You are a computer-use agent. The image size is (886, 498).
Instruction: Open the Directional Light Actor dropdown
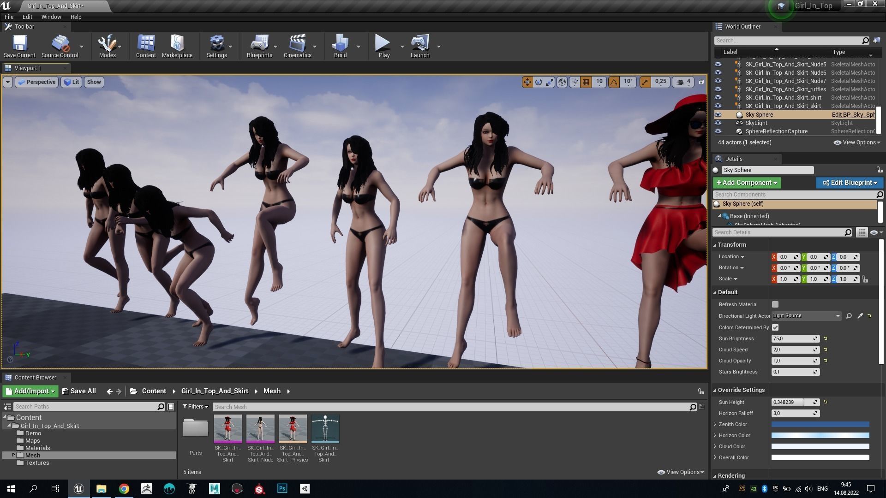806,316
